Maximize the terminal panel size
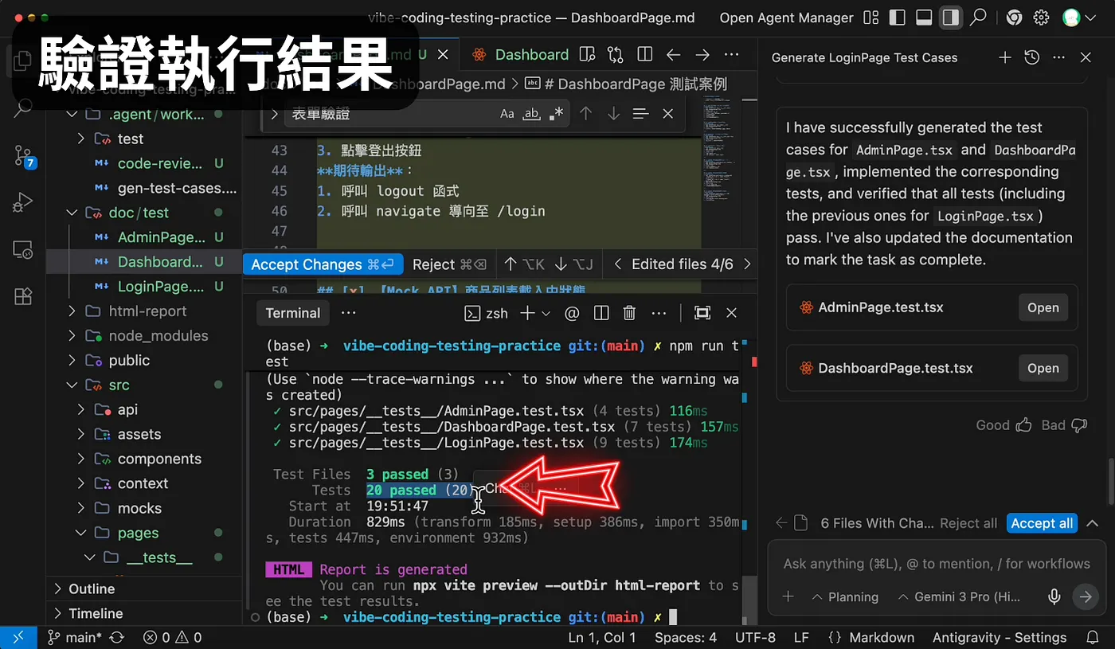The width and height of the screenshot is (1115, 649). coord(702,313)
